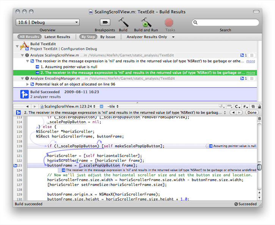
Task: Click the Succeeded status icon in status bar
Action: [x=236, y=204]
